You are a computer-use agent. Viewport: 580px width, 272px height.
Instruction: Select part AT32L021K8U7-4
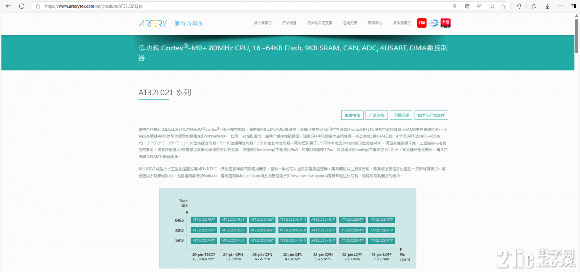(x=293, y=220)
